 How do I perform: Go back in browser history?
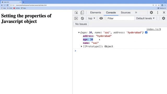(x=2, y=5)
